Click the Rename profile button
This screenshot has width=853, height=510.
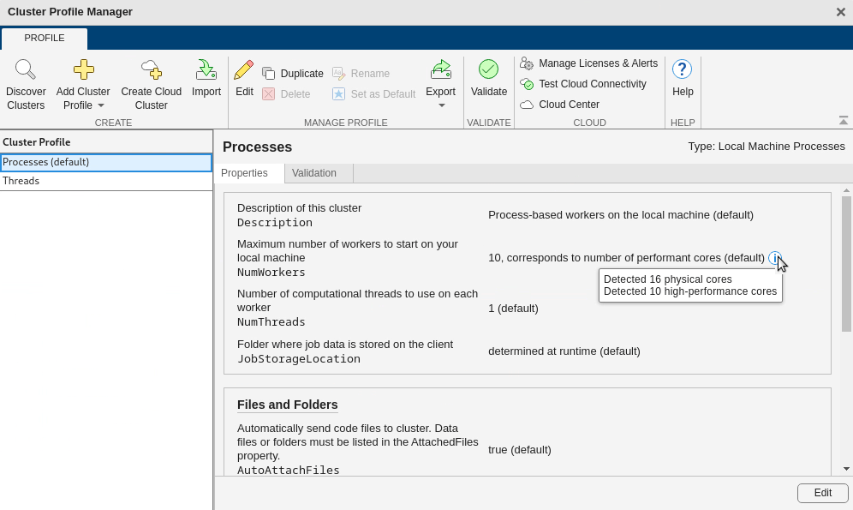tap(361, 74)
